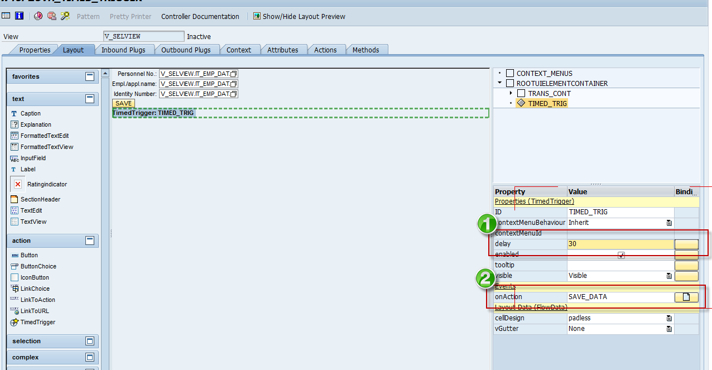This screenshot has width=712, height=370.
Task: Toggle the enabled checkbox for TIMED_TRIG
Action: (x=621, y=254)
